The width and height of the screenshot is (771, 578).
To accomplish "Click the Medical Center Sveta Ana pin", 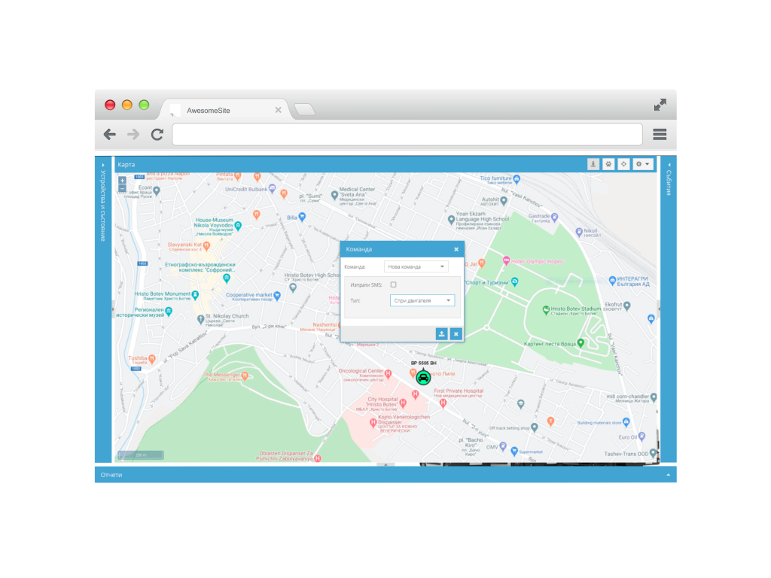I will (334, 195).
